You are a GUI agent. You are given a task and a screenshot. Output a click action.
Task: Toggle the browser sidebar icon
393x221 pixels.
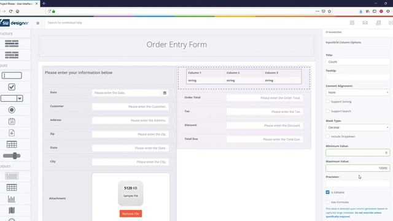pyautogui.click(x=375, y=11)
